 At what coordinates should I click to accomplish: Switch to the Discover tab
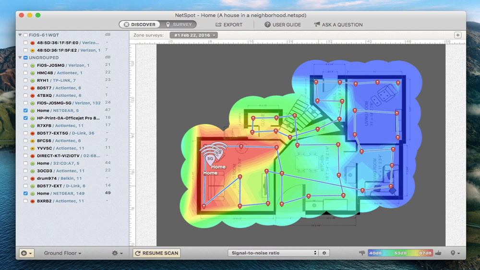pyautogui.click(x=140, y=24)
